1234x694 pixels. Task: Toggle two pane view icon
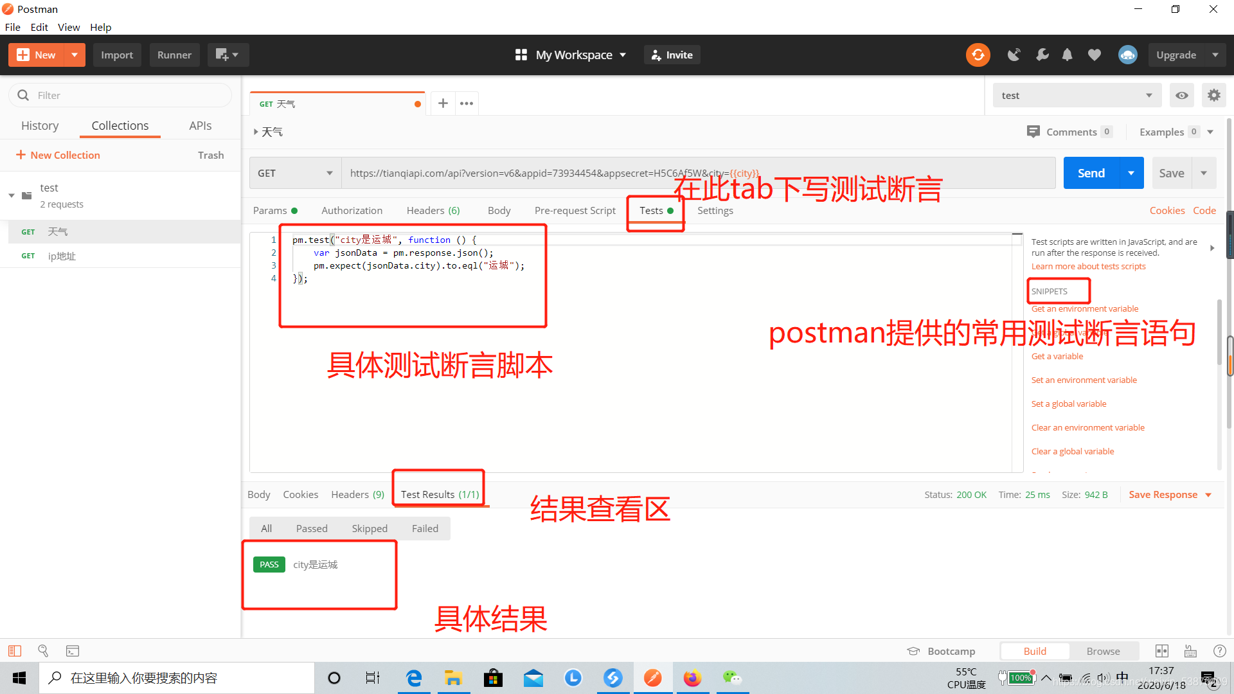pos(1162,651)
